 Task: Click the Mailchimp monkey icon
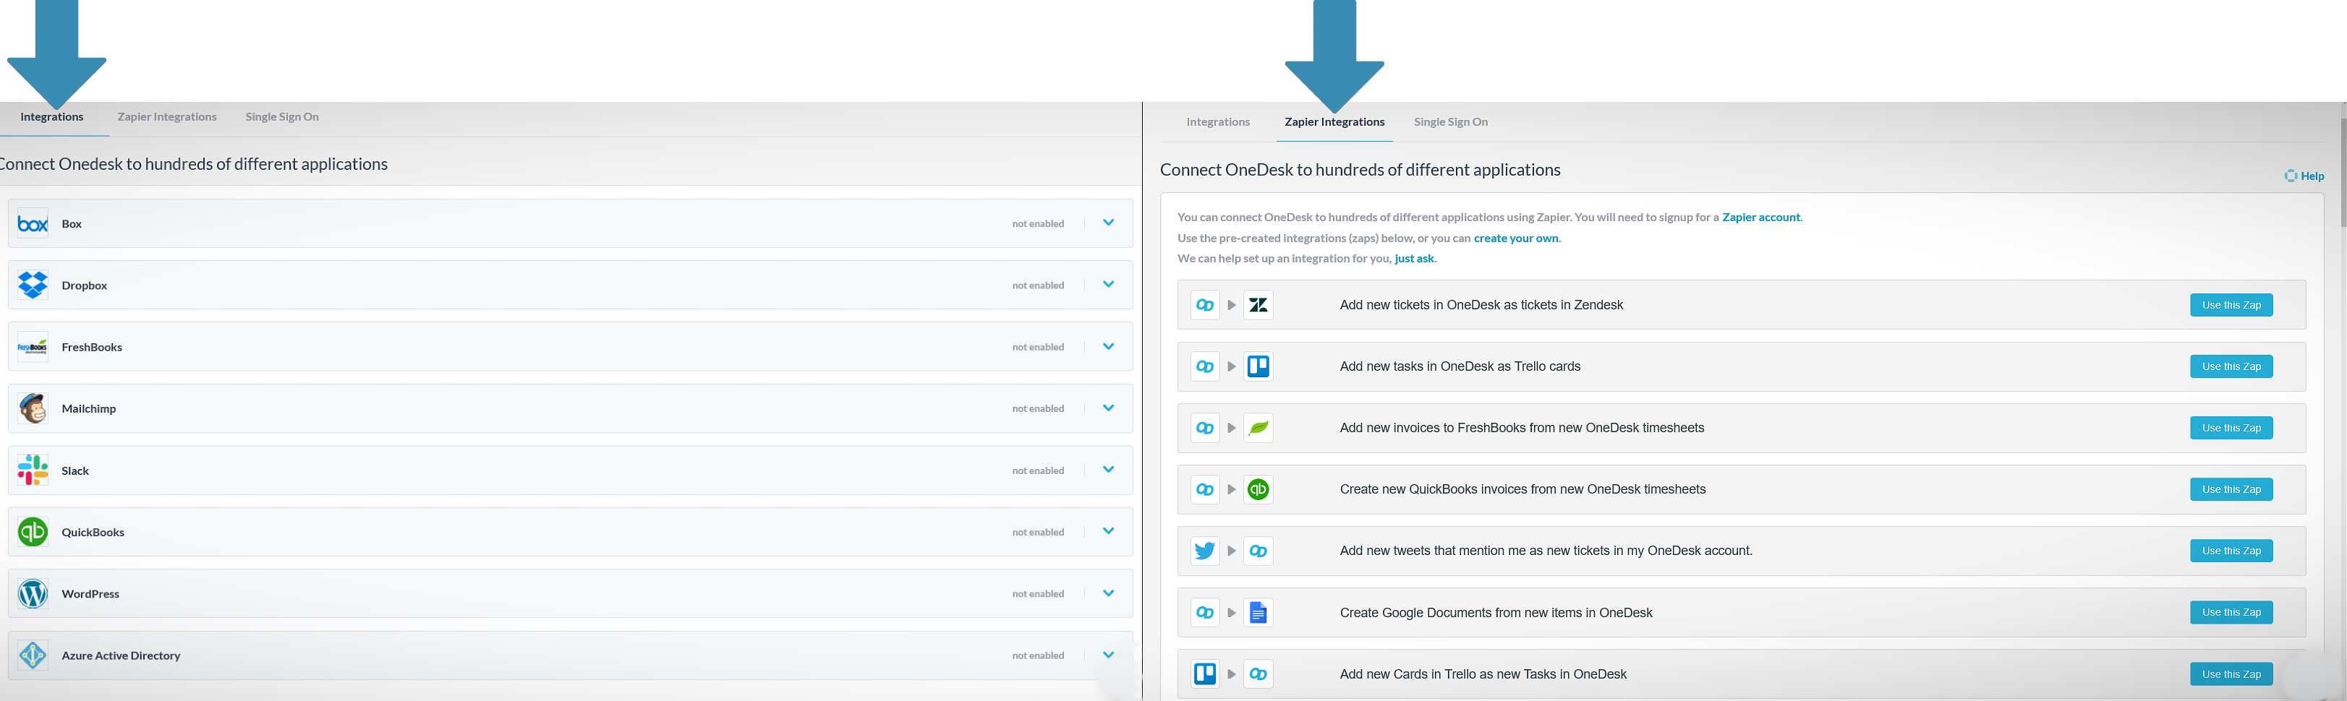pyautogui.click(x=33, y=409)
